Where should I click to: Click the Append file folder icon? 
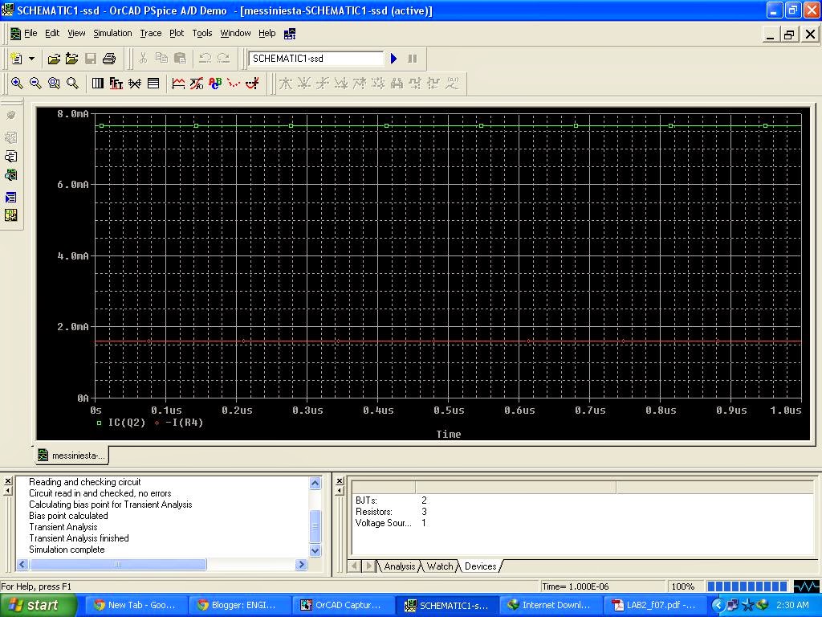pos(71,58)
